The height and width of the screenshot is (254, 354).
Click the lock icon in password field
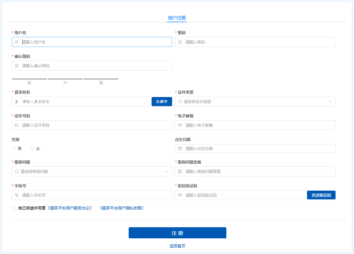180,42
